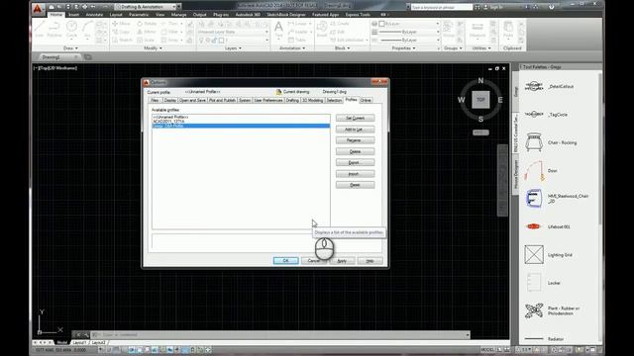Image resolution: width=634 pixels, height=356 pixels.
Task: Insert the _DetailCallout tool palette item
Action: [x=549, y=86]
